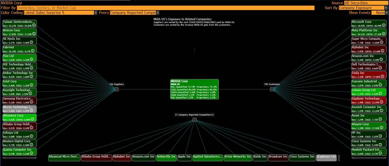Open info icon on Wistron Corp card

pos(33,34)
